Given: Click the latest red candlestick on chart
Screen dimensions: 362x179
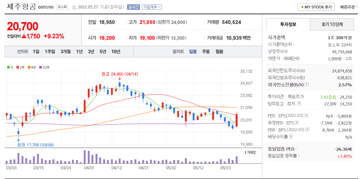Looking at the screenshot, I should (237, 120).
